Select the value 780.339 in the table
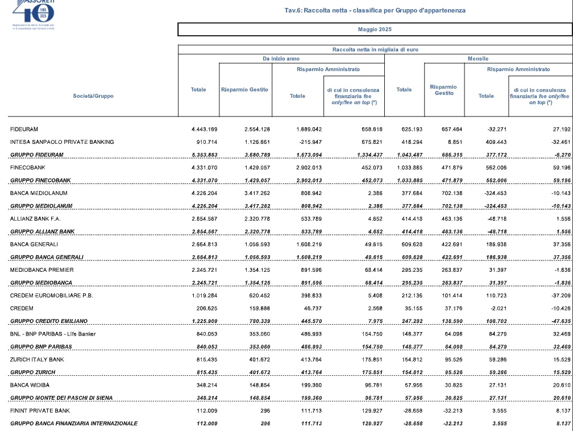Viewport: 573px width, 431px height. coord(259,321)
